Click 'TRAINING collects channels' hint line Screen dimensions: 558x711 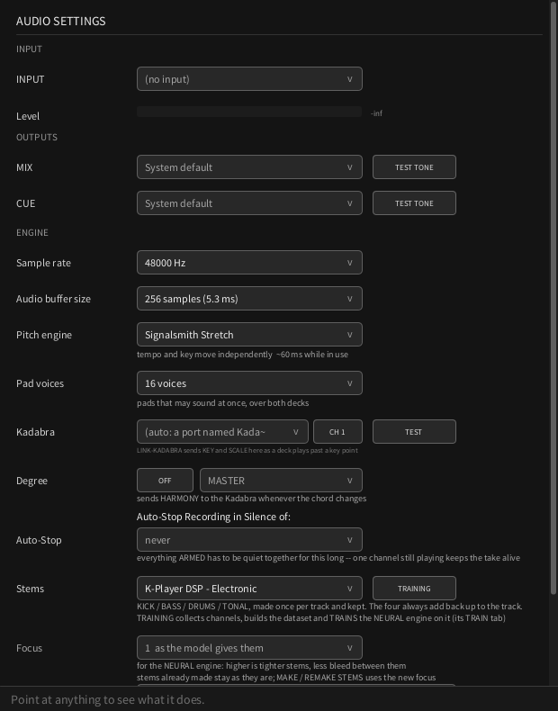(x=321, y=618)
